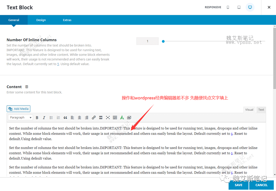This screenshot has height=191, width=276.
Task: Insert a bulleted list
Action: tap(51, 118)
